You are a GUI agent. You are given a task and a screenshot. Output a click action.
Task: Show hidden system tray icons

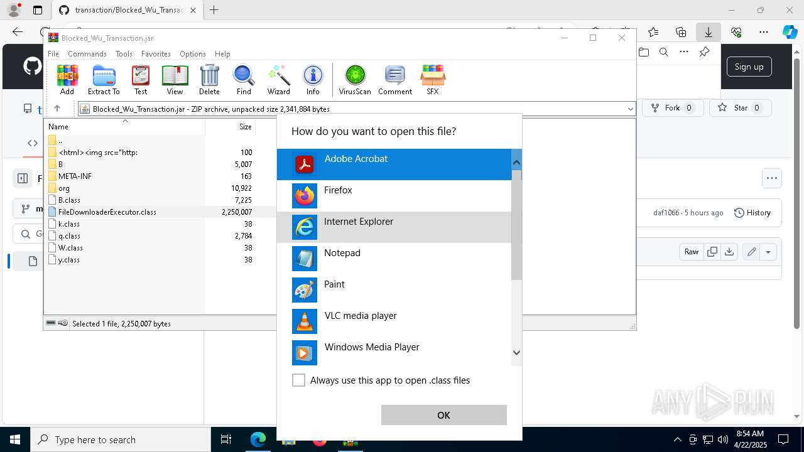[677, 439]
